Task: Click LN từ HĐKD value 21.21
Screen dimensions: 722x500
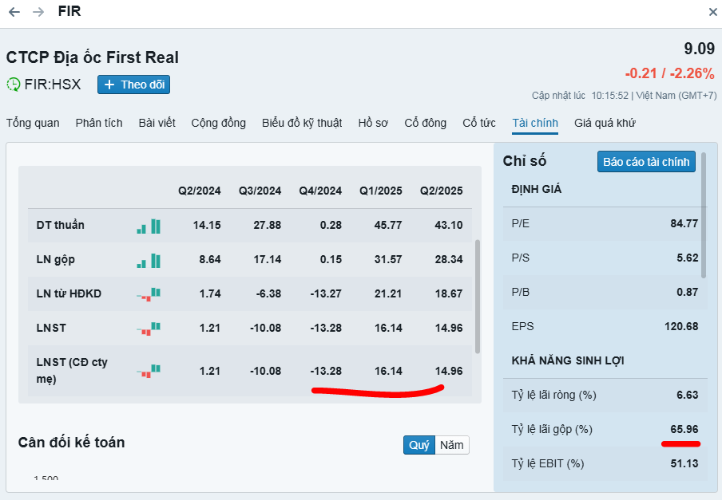Action: click(388, 293)
